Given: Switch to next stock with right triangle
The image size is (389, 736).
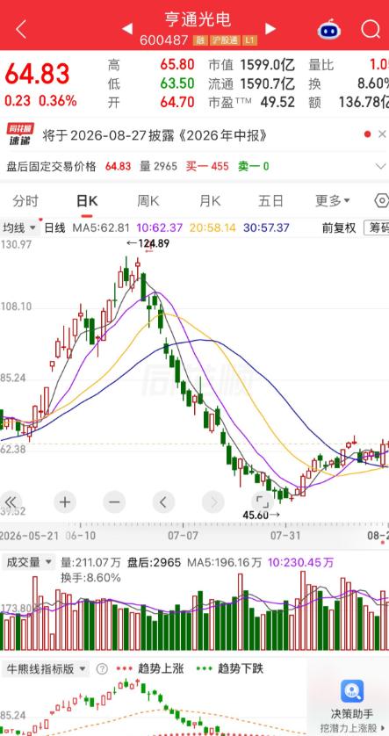Looking at the screenshot, I should tap(270, 29).
